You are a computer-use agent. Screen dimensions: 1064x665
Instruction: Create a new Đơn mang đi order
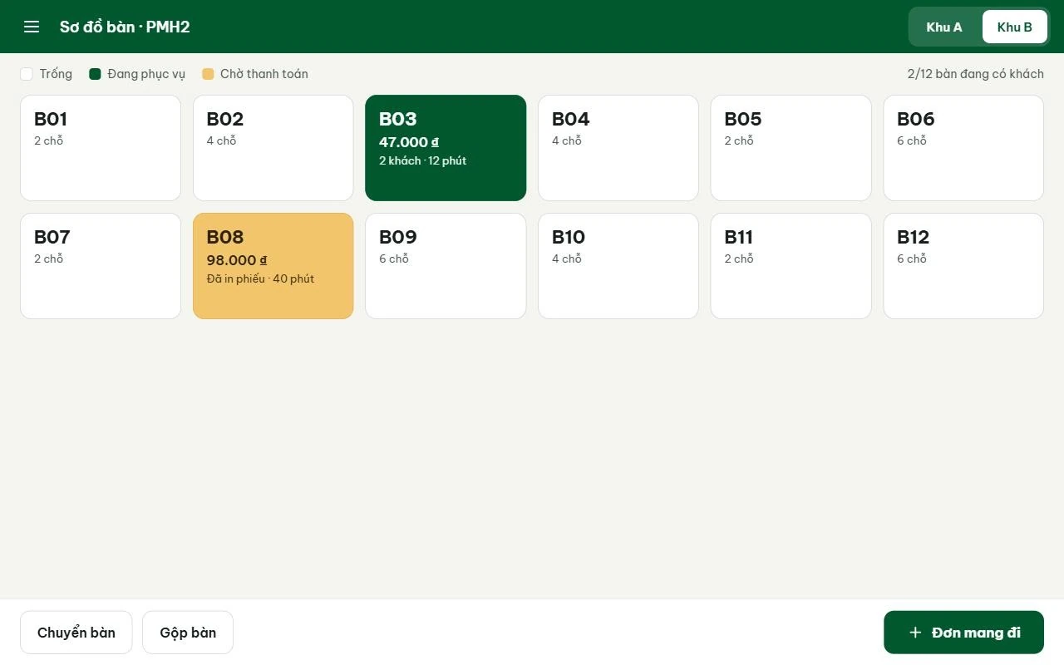(x=963, y=633)
